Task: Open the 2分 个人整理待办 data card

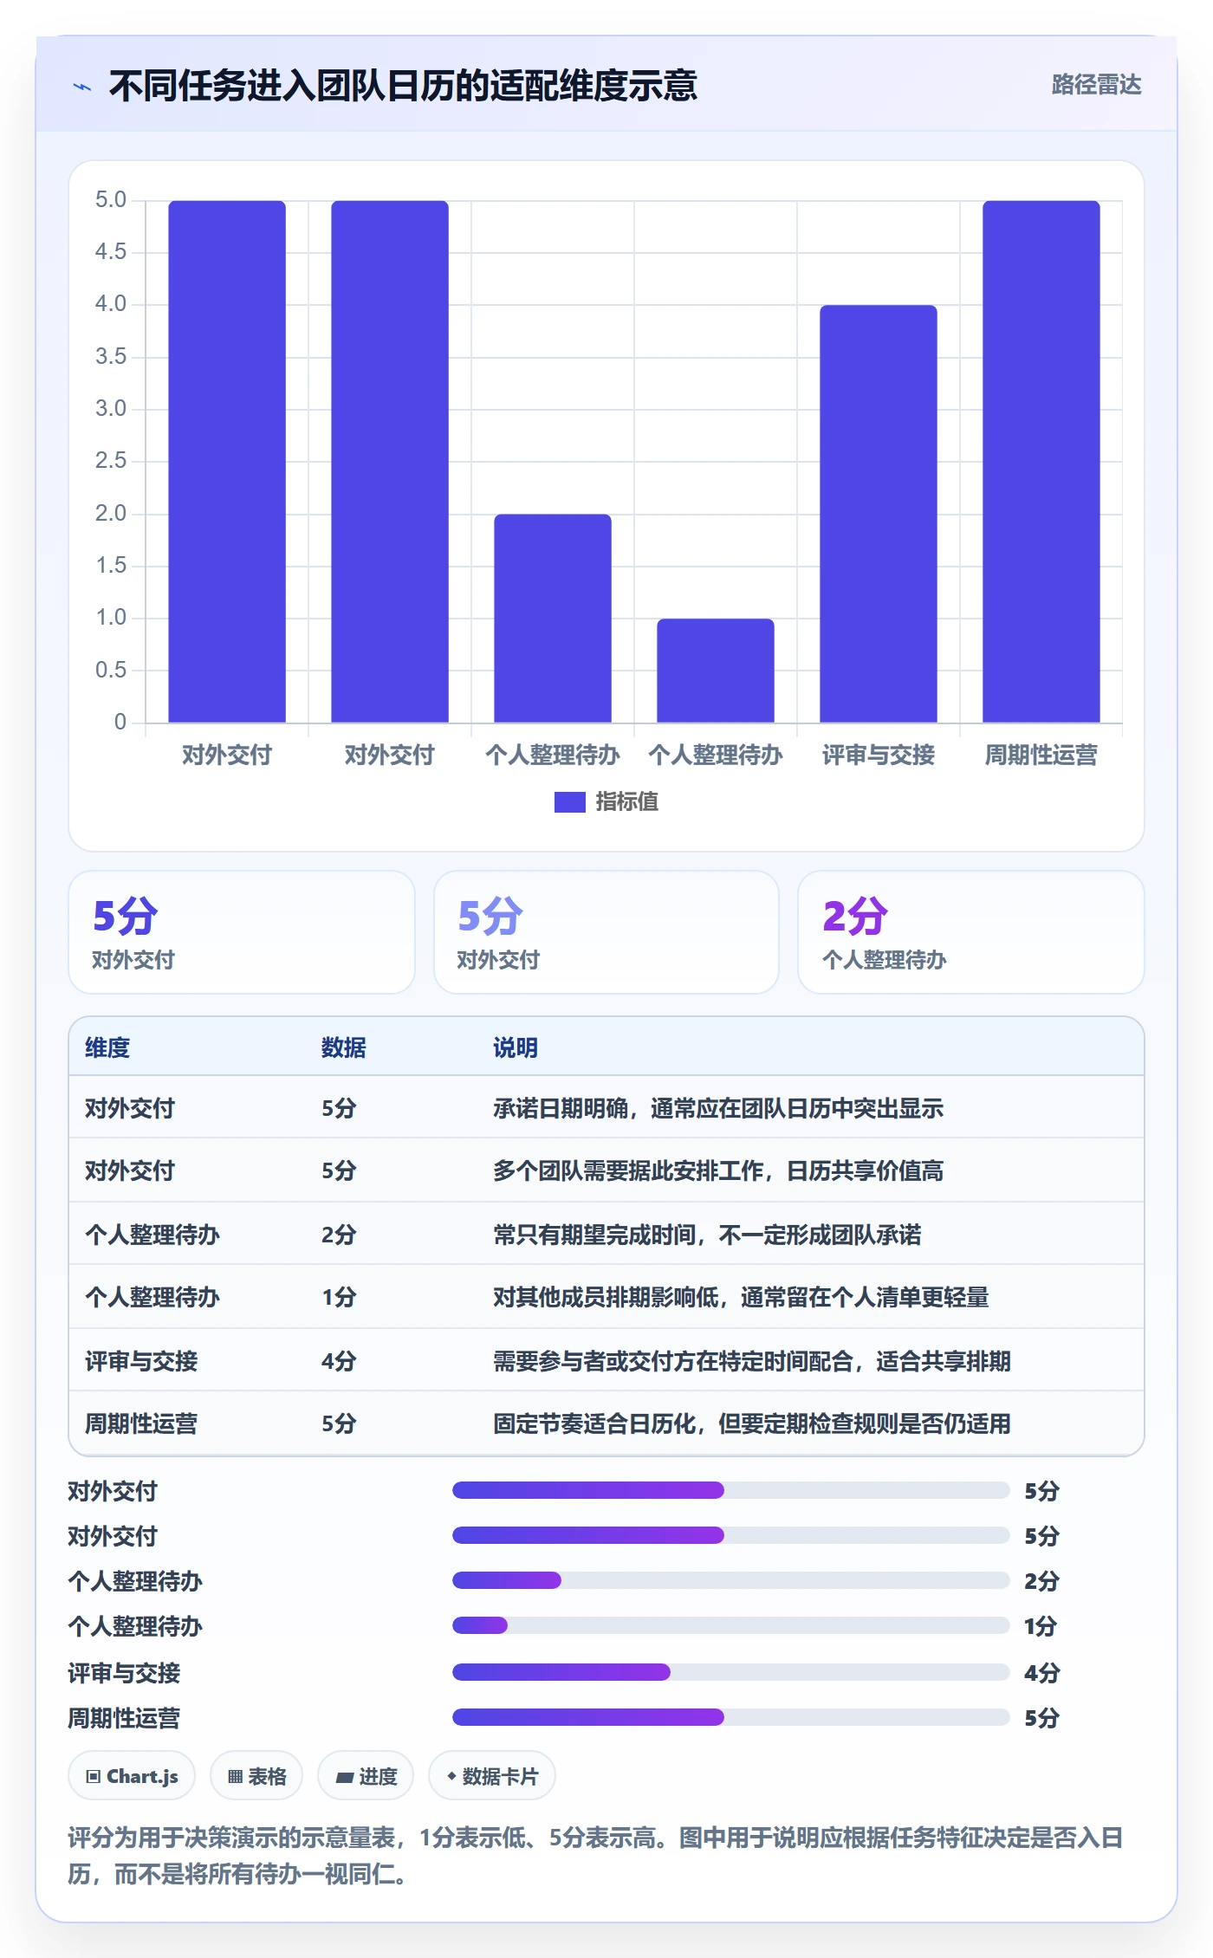Action: [970, 932]
